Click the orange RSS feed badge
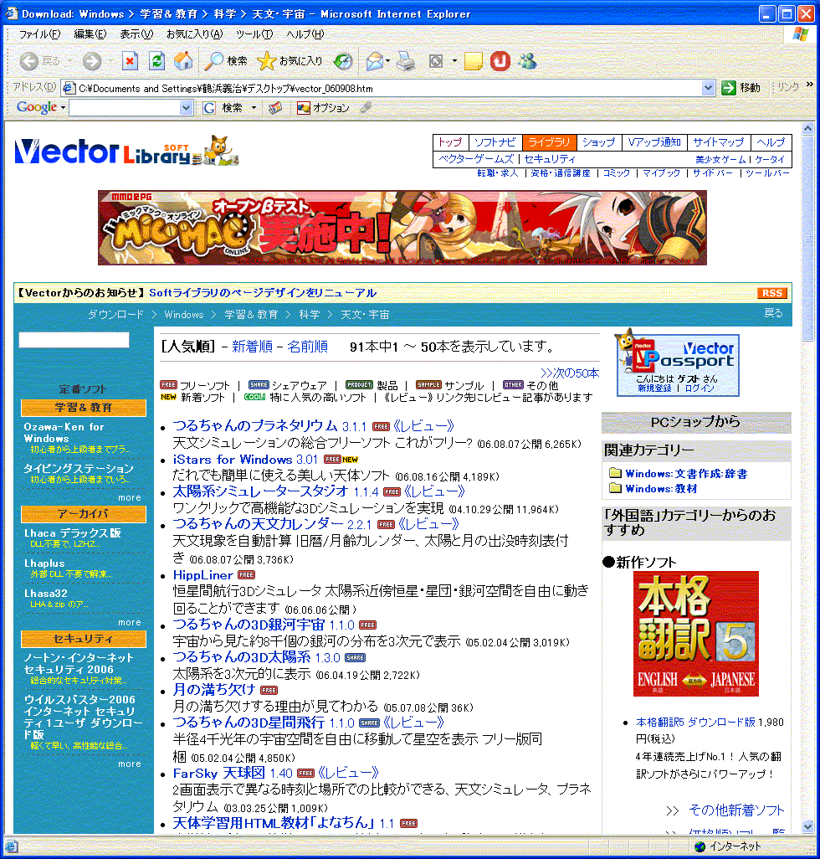The width and height of the screenshot is (820, 859). [771, 293]
